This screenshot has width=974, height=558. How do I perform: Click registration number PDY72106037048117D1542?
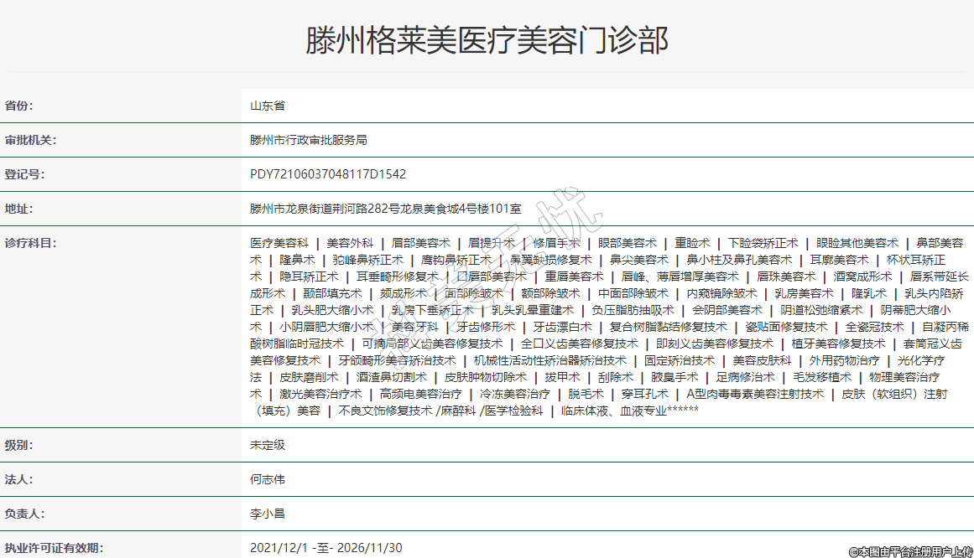coord(328,174)
